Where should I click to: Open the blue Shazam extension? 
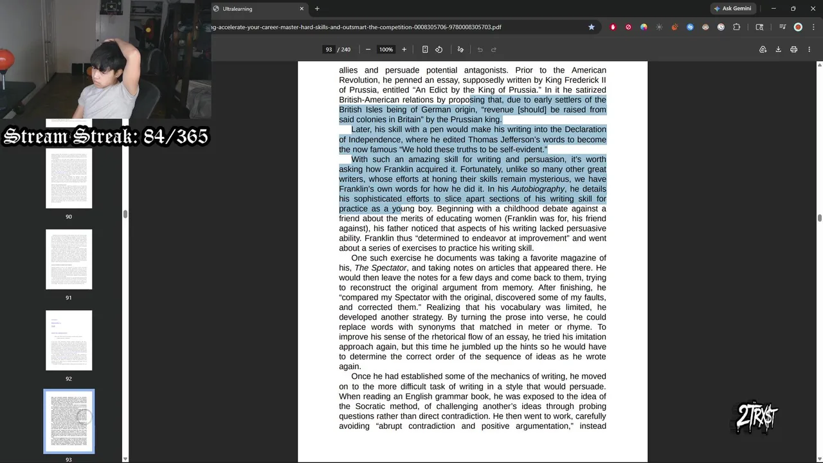(x=690, y=27)
